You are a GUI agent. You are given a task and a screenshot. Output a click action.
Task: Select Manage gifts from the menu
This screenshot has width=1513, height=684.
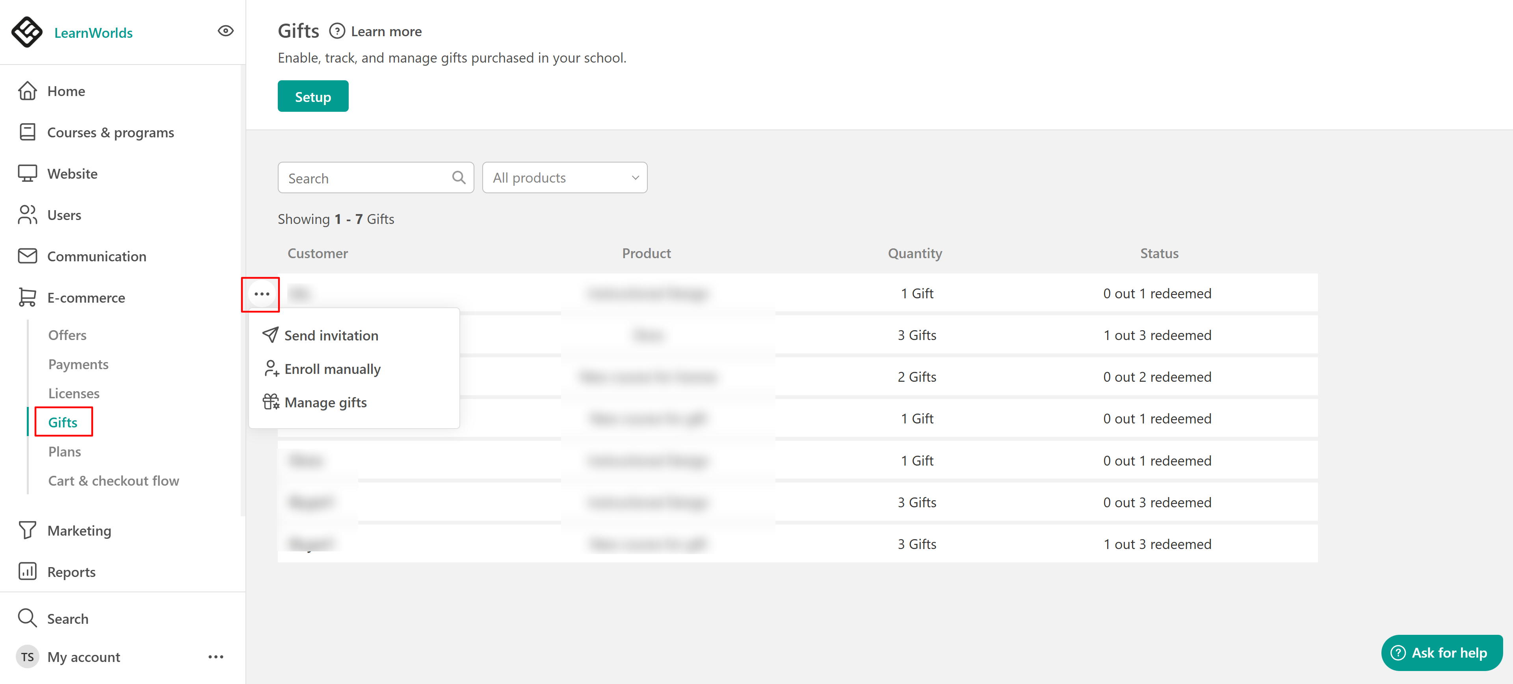point(325,402)
